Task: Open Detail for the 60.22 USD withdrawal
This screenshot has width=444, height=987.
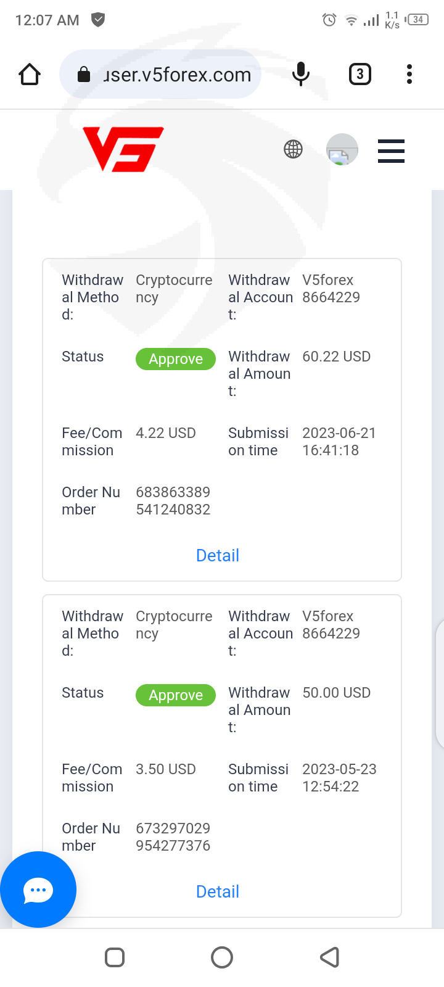Action: [x=218, y=556]
